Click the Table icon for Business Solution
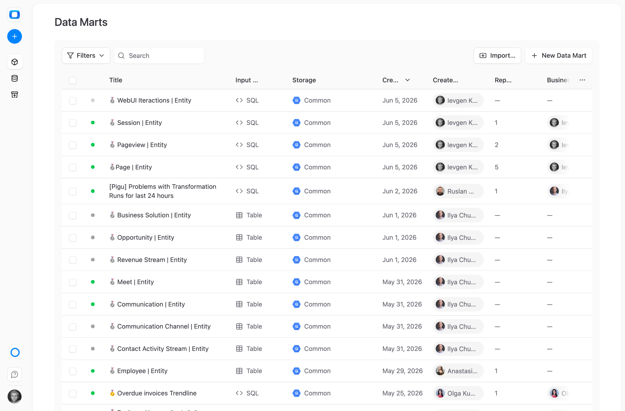Image resolution: width=625 pixels, height=411 pixels. (239, 215)
